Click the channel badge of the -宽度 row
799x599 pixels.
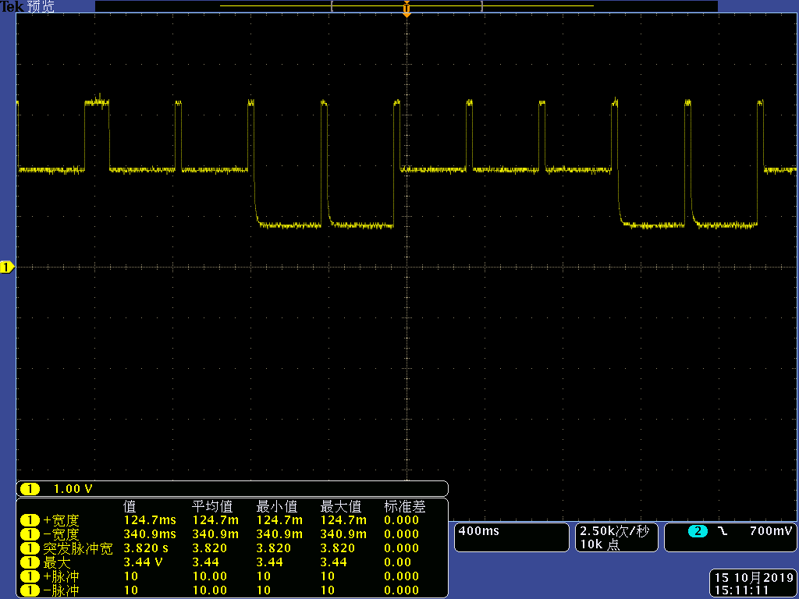point(30,534)
